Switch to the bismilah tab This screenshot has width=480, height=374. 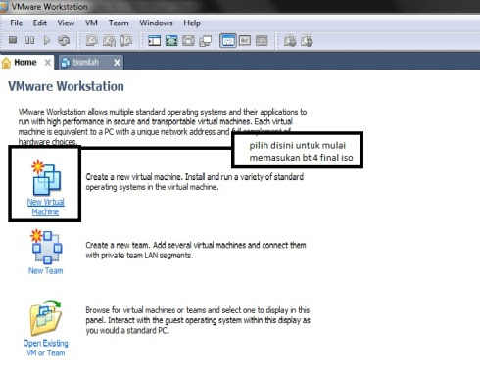pyautogui.click(x=85, y=62)
